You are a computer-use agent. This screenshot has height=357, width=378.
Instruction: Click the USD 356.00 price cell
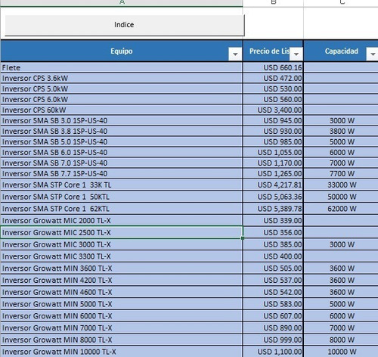pyautogui.click(x=273, y=232)
